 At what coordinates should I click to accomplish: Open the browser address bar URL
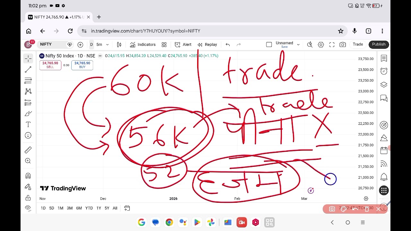tap(145, 31)
